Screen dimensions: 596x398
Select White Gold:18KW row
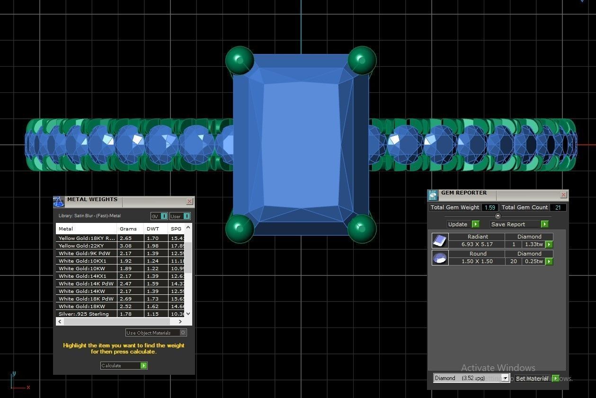click(120, 306)
